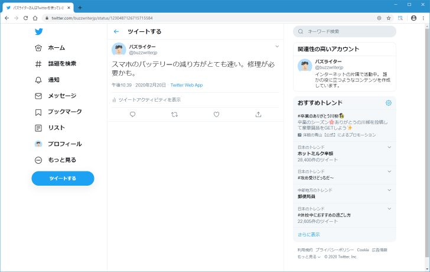430x272 pixels.
Task: Click the reply speech bubble icon
Action: coord(132,115)
